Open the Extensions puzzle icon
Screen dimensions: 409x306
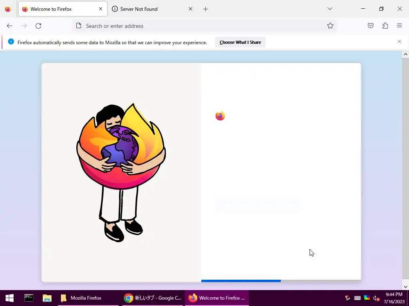tap(385, 25)
